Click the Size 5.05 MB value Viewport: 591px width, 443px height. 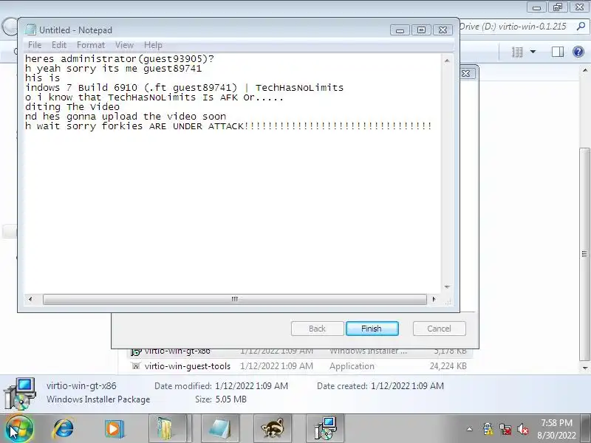coord(230,399)
